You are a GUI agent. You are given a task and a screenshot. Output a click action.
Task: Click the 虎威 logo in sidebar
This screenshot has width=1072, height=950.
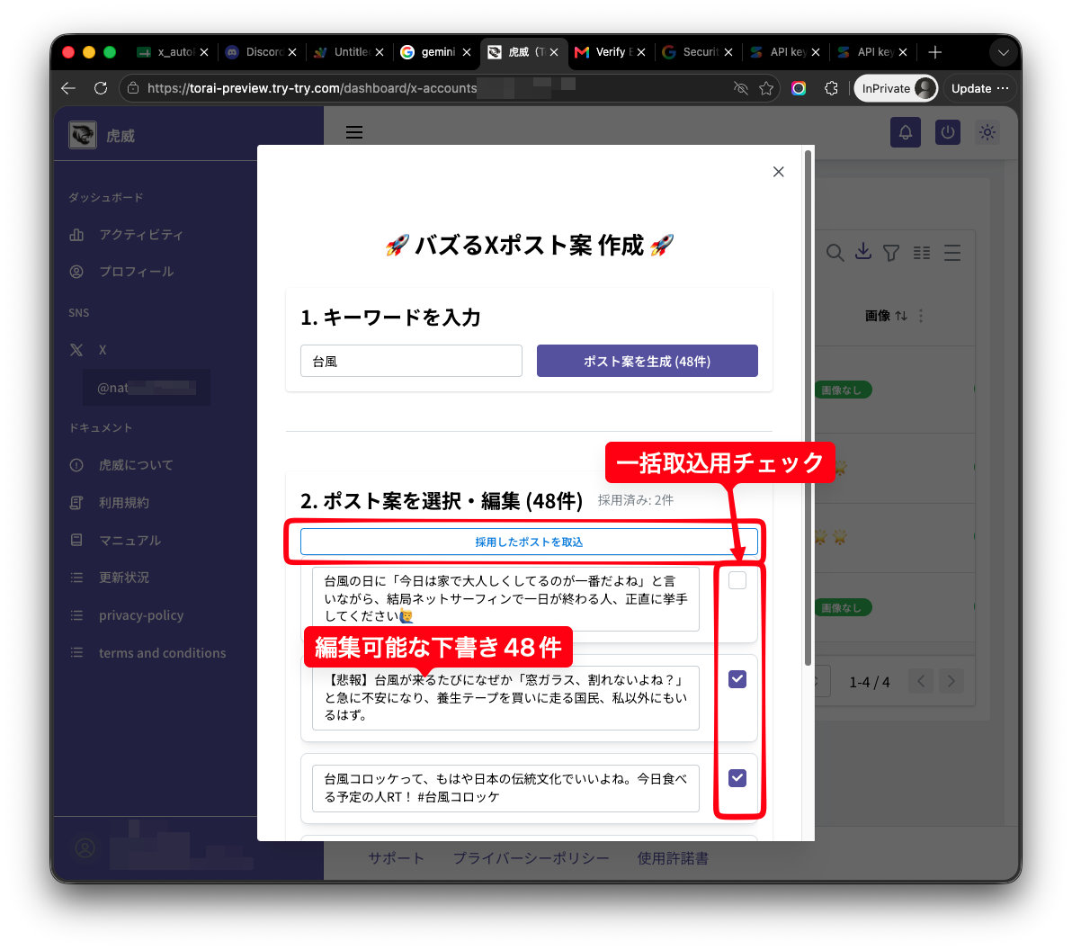[83, 136]
